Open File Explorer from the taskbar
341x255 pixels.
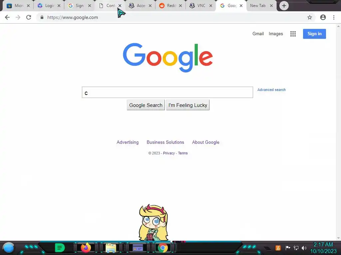pos(111,248)
